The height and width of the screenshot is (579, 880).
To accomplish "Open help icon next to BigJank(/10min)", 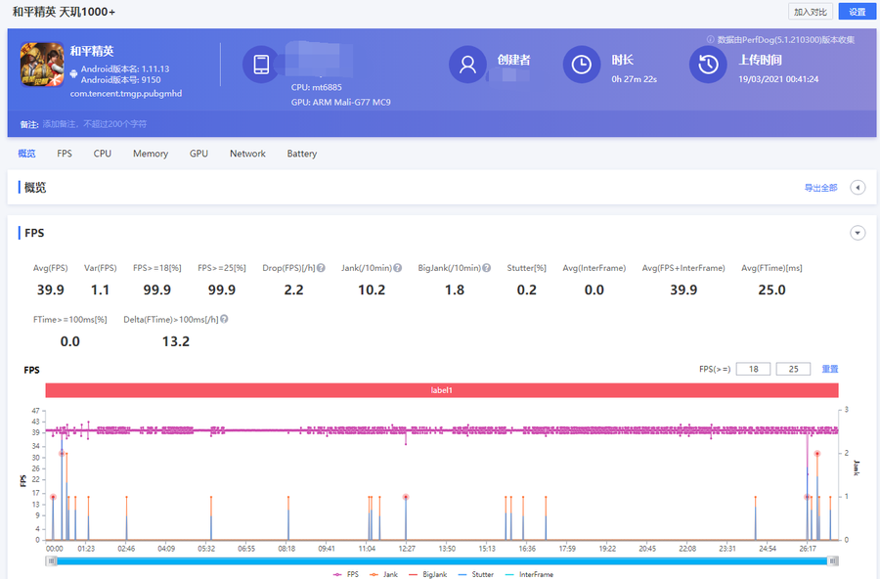I will [x=486, y=268].
